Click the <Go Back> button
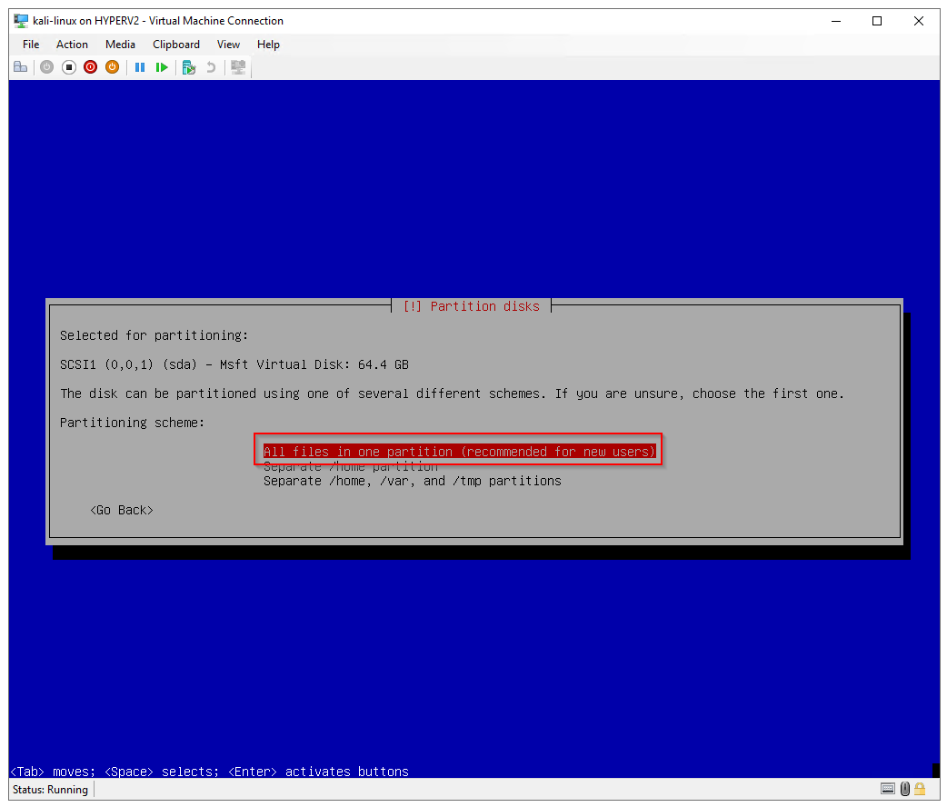This screenshot has height=807, width=947. point(122,510)
